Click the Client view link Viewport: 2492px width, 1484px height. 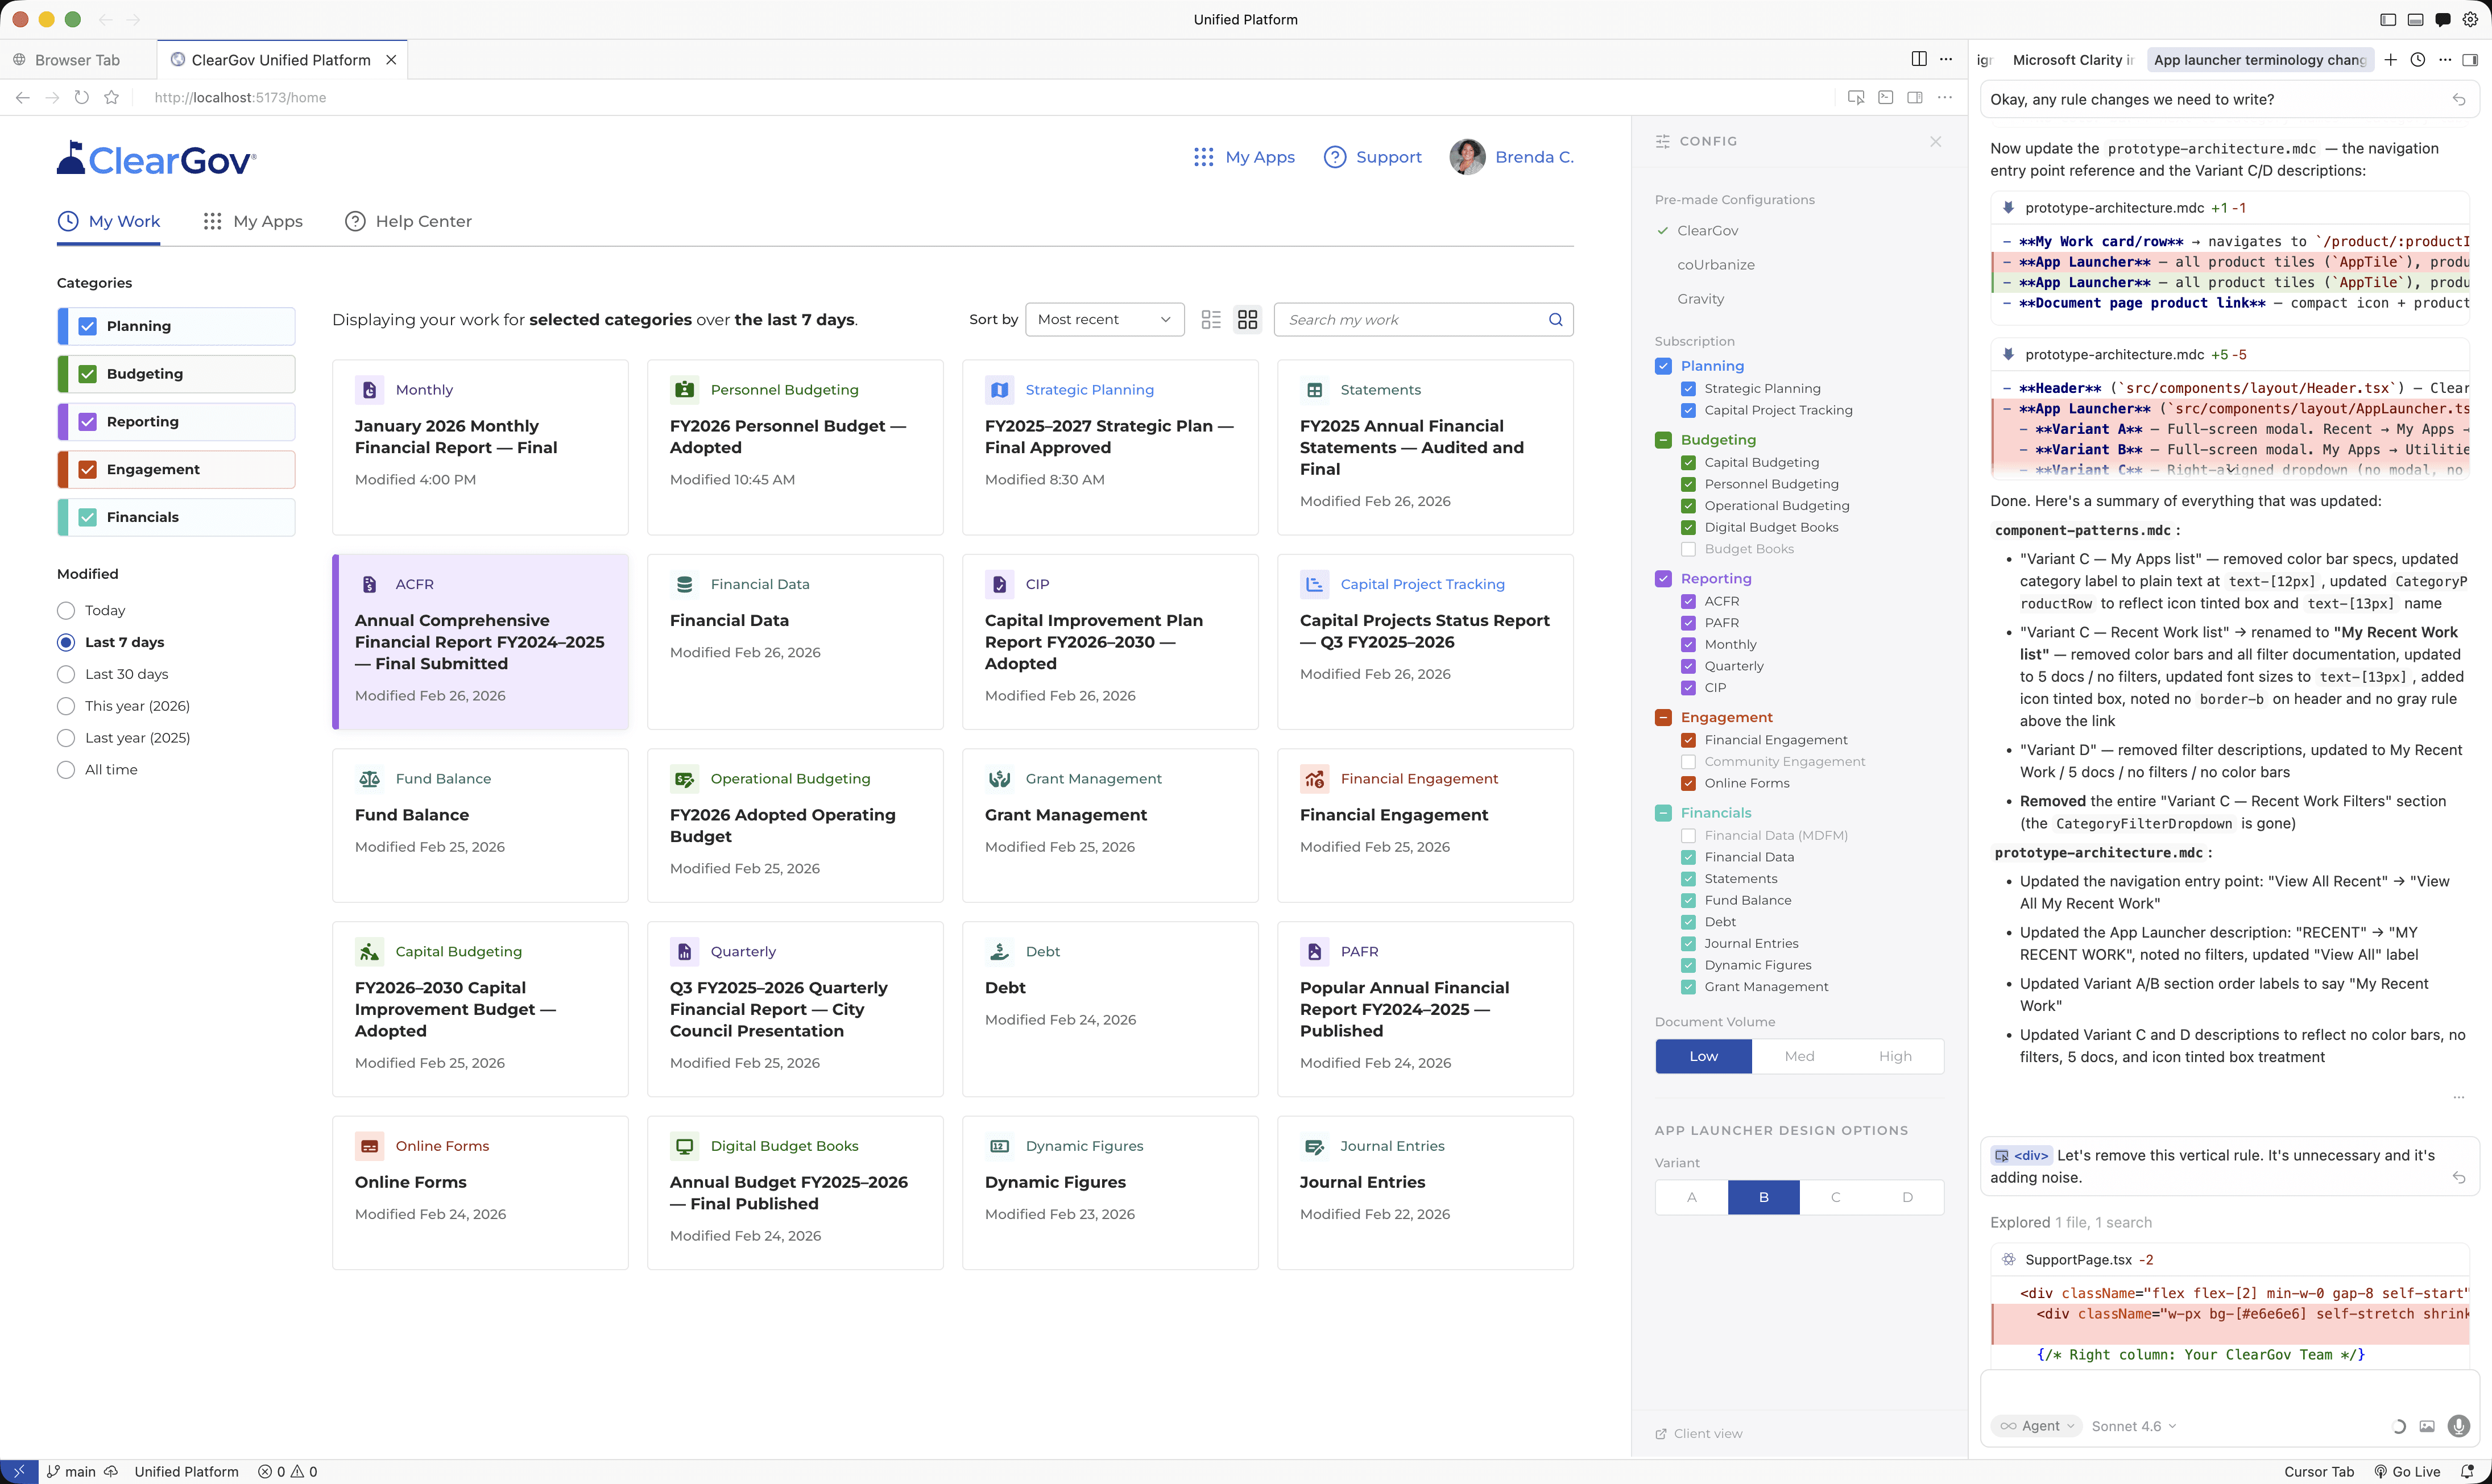(1699, 1433)
